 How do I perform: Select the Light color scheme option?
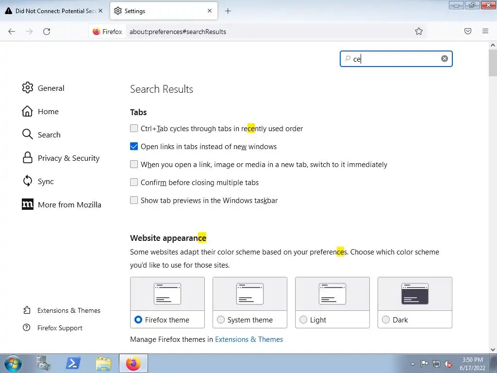click(303, 320)
